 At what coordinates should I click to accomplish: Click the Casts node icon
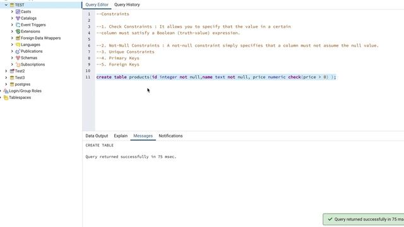[18, 11]
